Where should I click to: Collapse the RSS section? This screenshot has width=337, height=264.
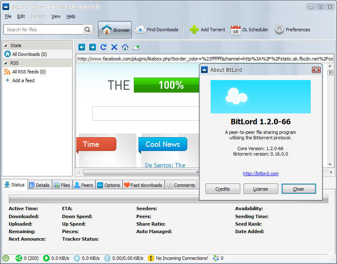[x=5, y=63]
